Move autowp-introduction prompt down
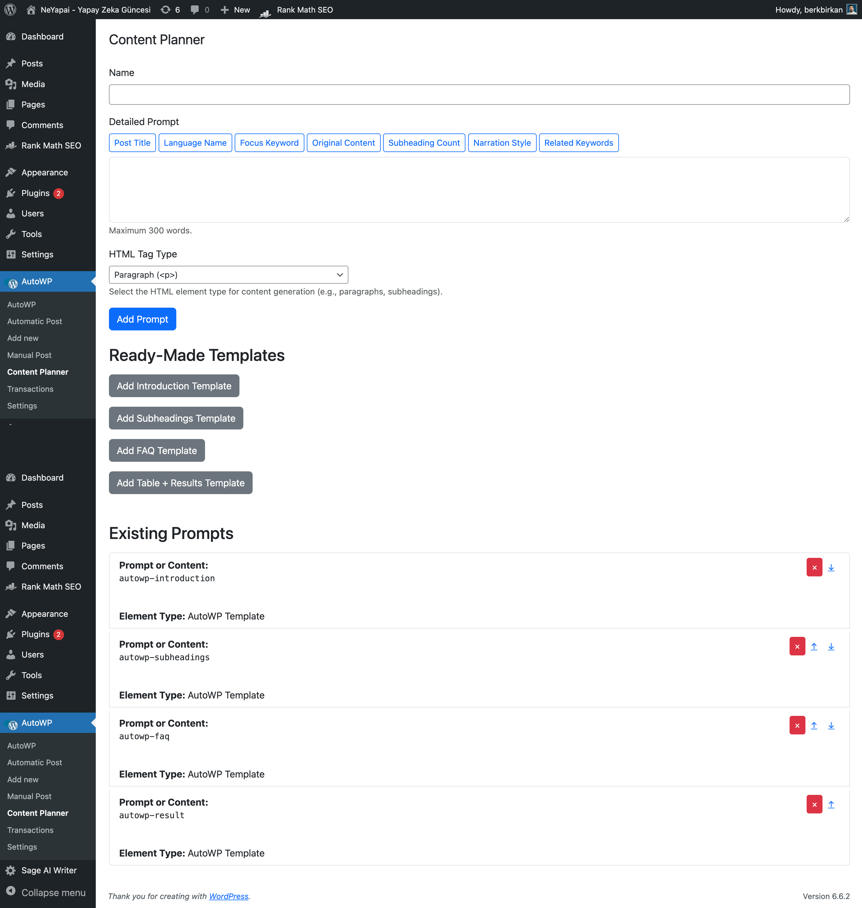 831,568
